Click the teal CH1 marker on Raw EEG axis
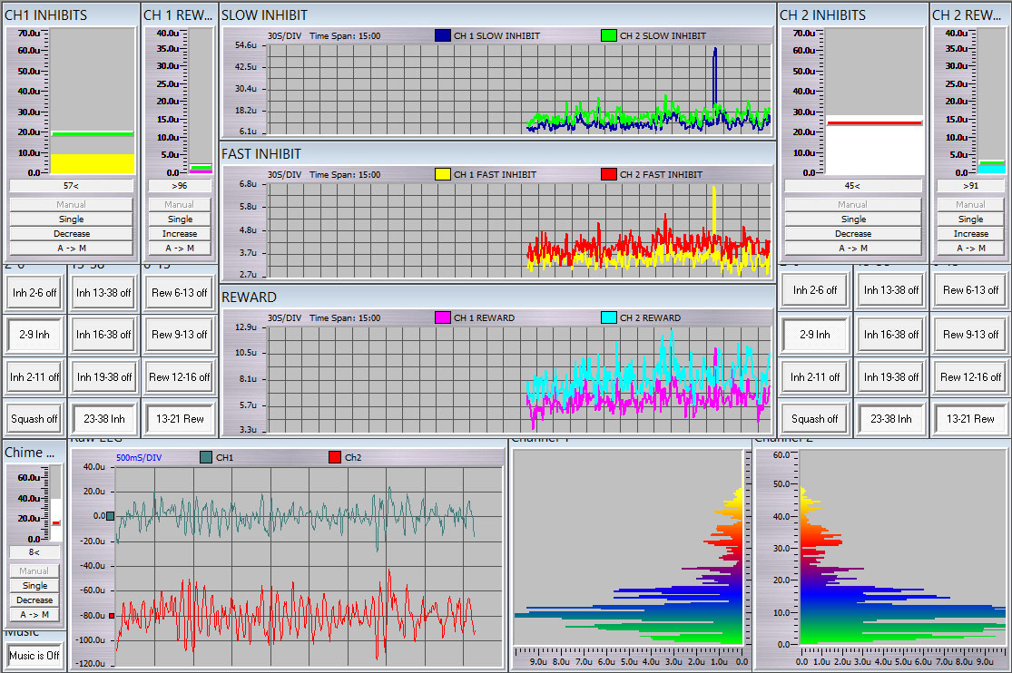 point(111,516)
